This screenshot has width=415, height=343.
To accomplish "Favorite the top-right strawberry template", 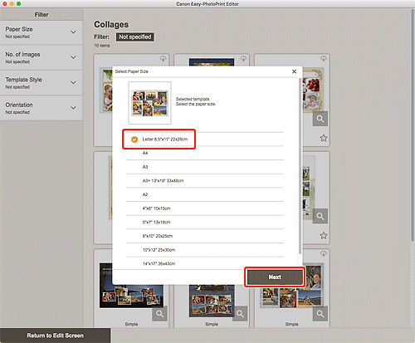I will click(x=324, y=138).
